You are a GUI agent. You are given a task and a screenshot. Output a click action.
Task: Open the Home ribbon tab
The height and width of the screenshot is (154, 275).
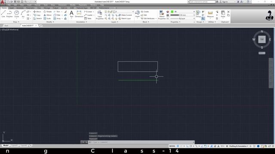[x=4, y=8]
